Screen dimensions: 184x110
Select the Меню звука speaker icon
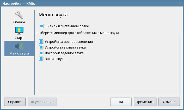[19, 46]
